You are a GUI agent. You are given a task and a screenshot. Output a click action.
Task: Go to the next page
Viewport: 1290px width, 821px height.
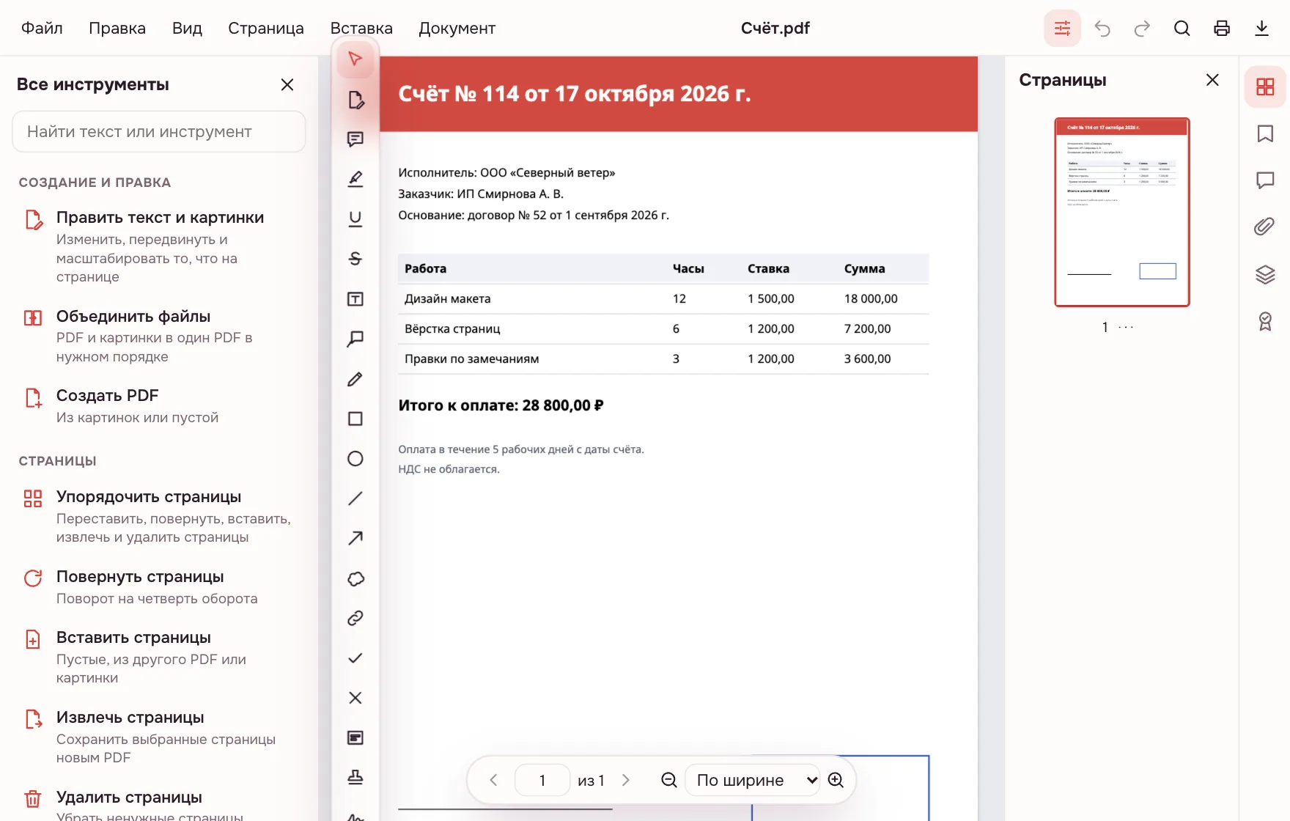click(626, 780)
